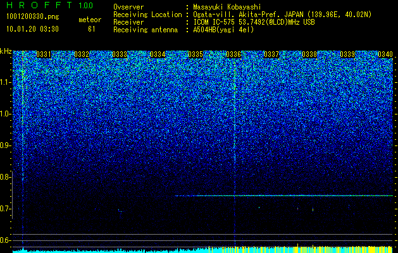Click the A504HB(yagi 4el) antenna text
The width and height of the screenshot is (398, 253).
click(223, 30)
